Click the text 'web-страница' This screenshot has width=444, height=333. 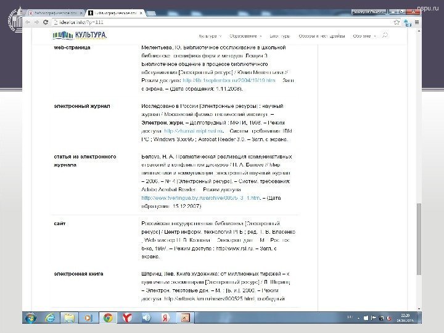(x=72, y=47)
